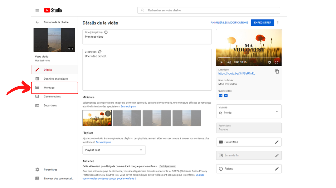Click En savoir plus under Miniature
Image resolution: width=336 pixels, height=188 pixels.
point(128,106)
